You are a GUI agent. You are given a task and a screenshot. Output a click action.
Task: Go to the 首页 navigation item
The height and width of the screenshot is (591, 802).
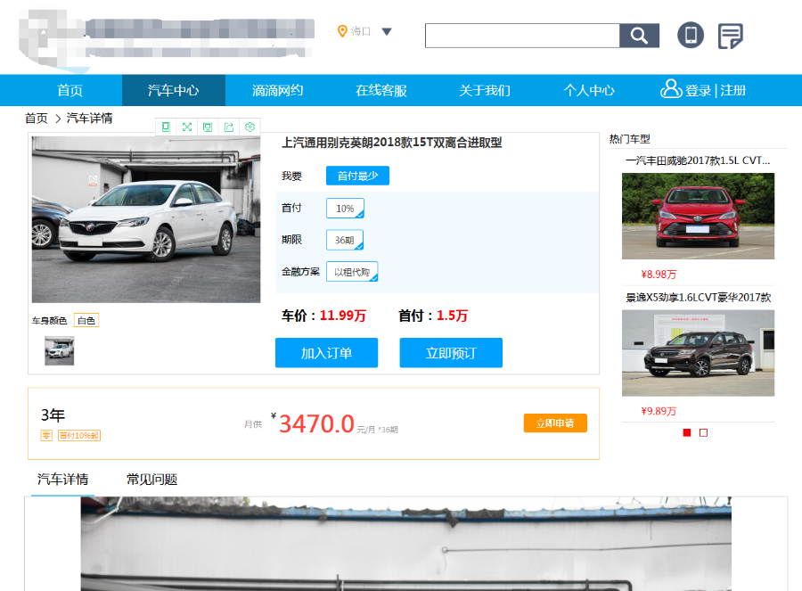point(70,91)
